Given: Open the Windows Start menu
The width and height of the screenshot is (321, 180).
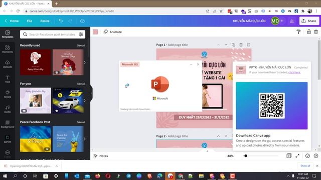Looking at the screenshot, I should tap(5, 176).
